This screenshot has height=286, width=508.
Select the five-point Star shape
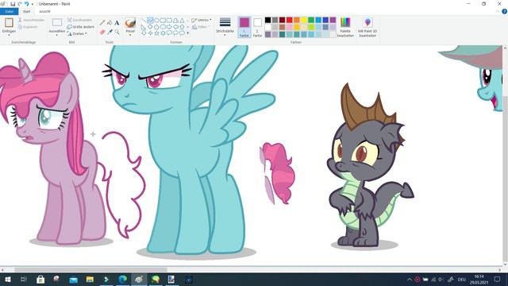click(x=156, y=33)
